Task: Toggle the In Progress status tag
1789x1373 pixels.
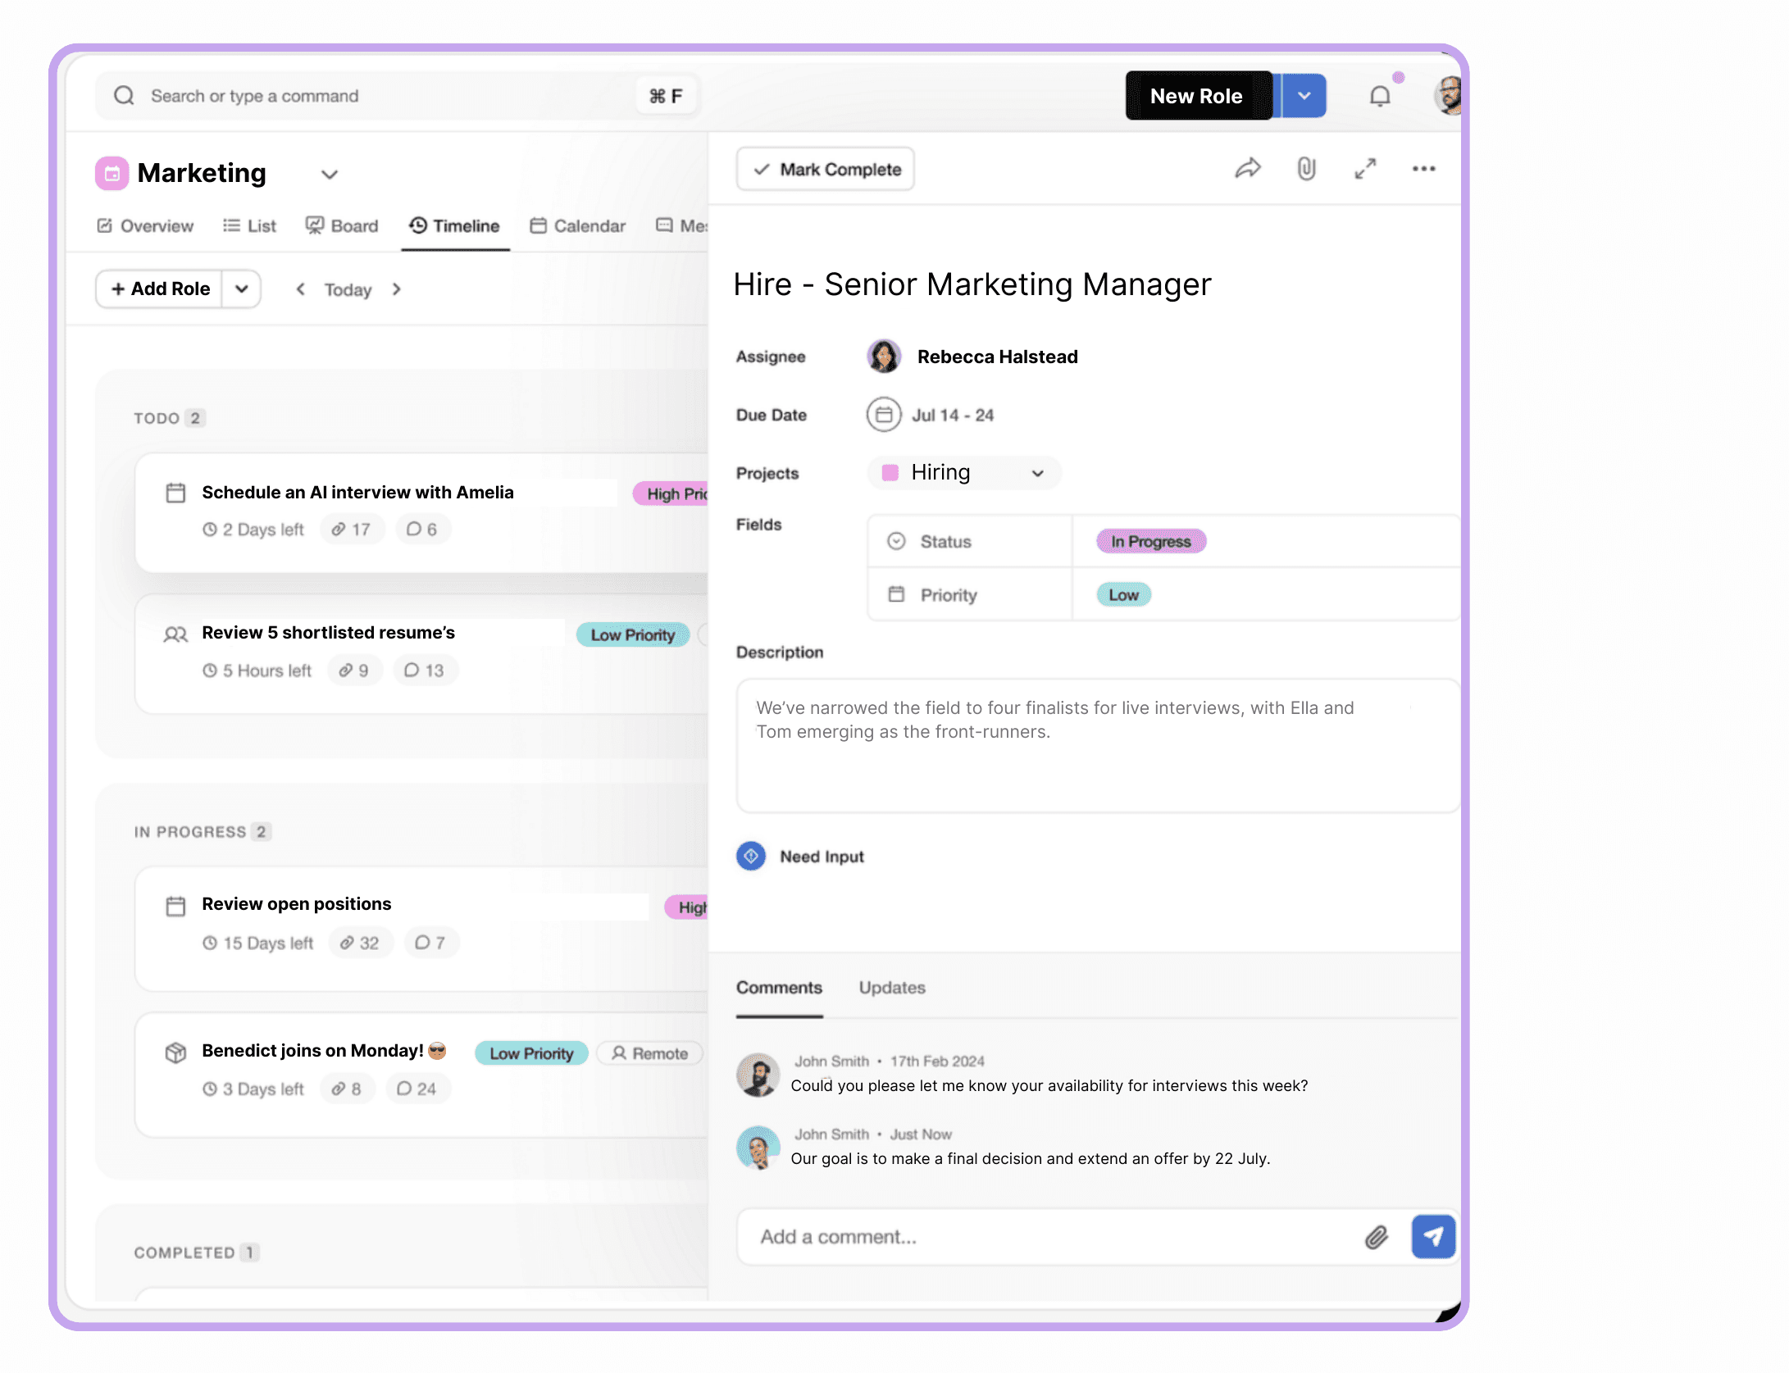Action: [1150, 541]
